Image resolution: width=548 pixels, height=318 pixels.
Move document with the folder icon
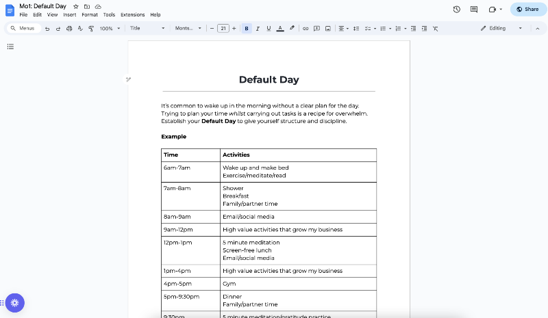87,6
